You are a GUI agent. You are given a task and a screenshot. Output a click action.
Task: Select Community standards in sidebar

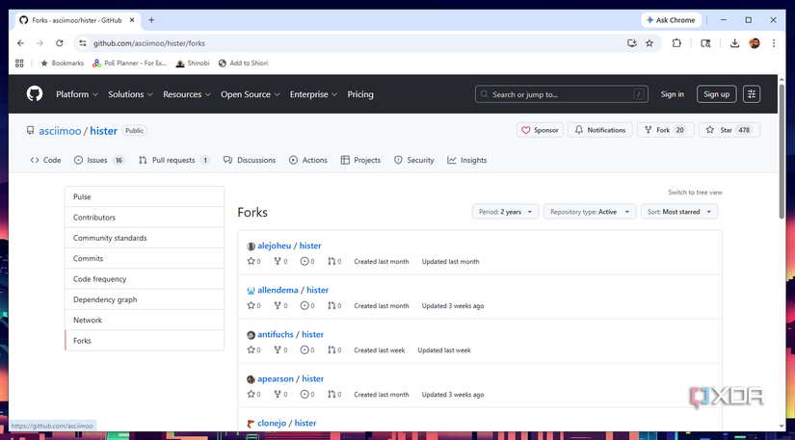[x=145, y=238]
